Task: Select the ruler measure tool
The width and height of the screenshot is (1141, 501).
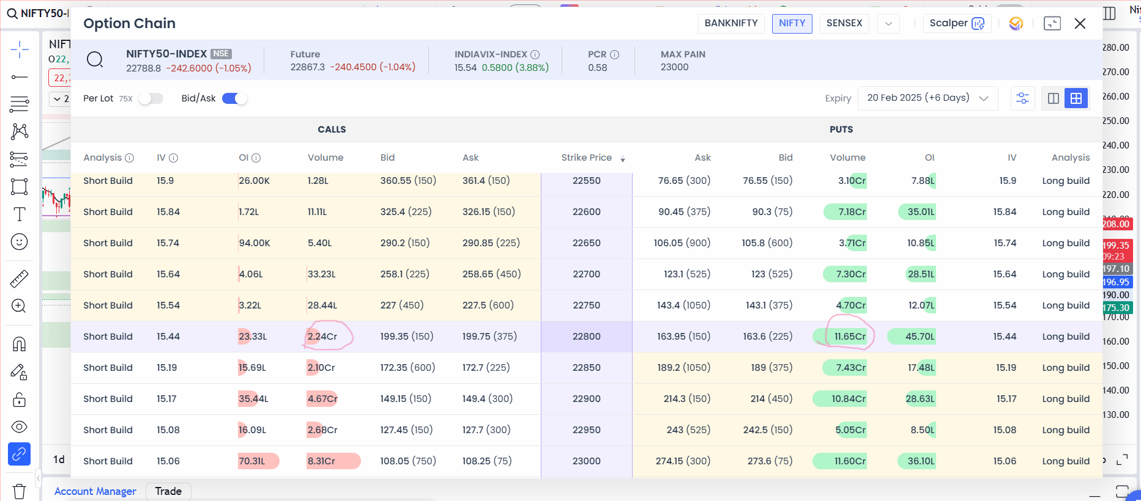Action: [20, 279]
